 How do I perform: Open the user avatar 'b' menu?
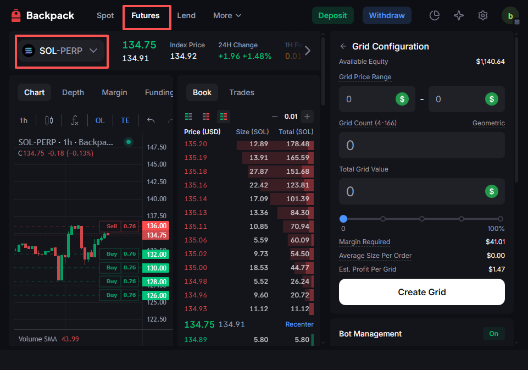[510, 15]
